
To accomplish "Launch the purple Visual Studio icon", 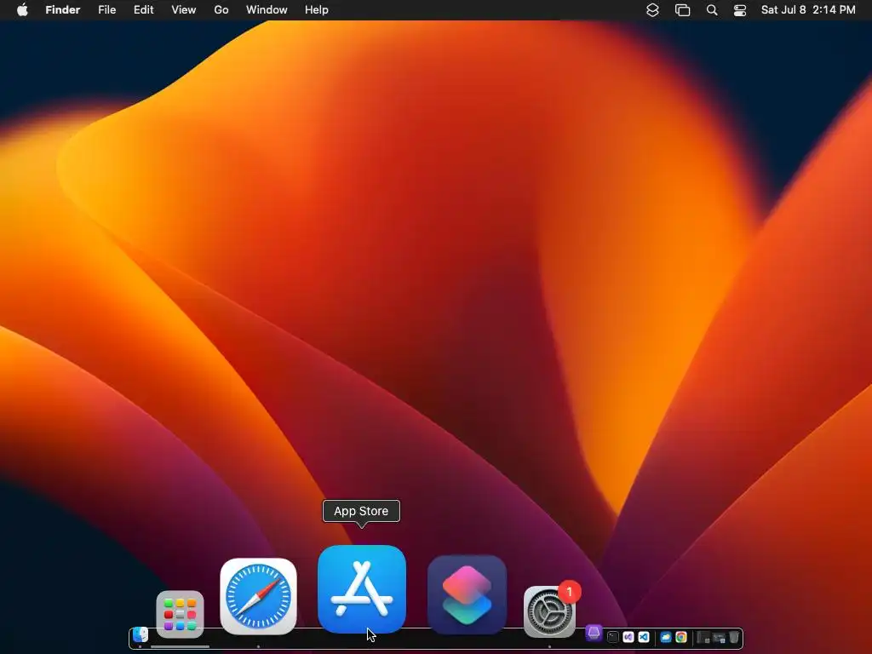I will [x=628, y=637].
